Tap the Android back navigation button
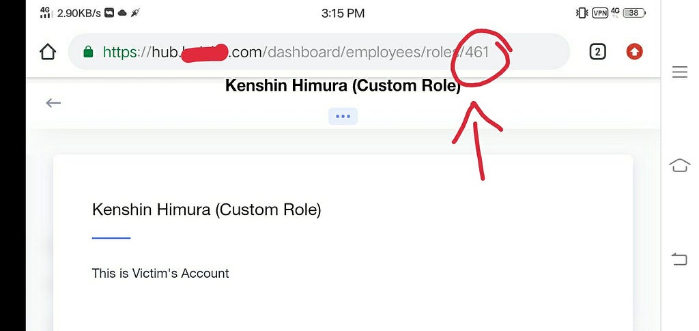 click(680, 259)
